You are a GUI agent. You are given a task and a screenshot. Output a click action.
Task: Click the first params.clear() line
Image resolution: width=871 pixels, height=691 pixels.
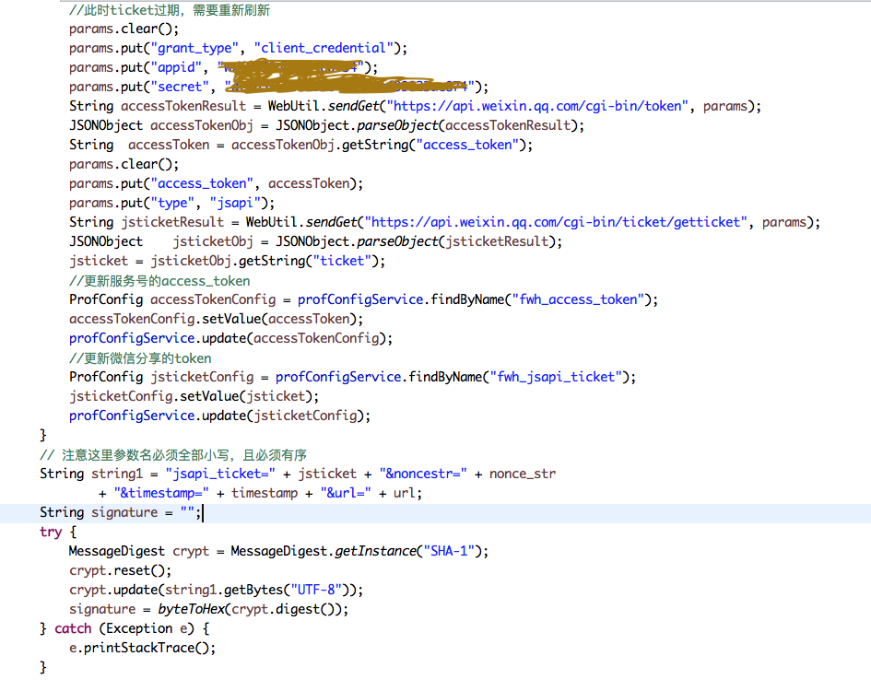[124, 29]
